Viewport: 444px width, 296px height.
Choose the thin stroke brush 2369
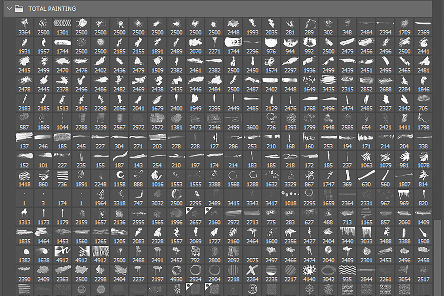click(x=423, y=27)
